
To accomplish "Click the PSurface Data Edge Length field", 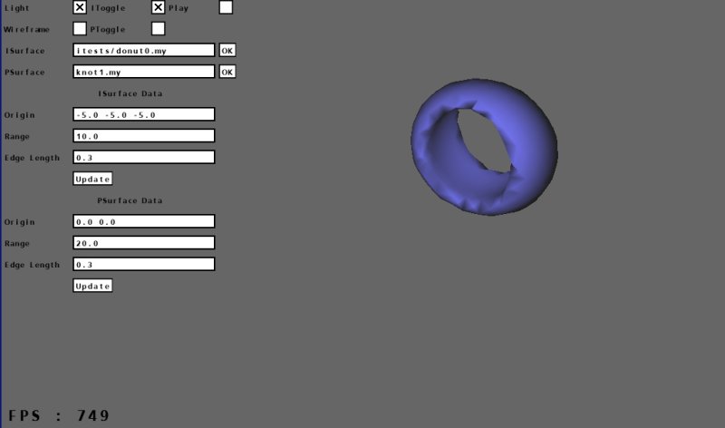I will [144, 264].
